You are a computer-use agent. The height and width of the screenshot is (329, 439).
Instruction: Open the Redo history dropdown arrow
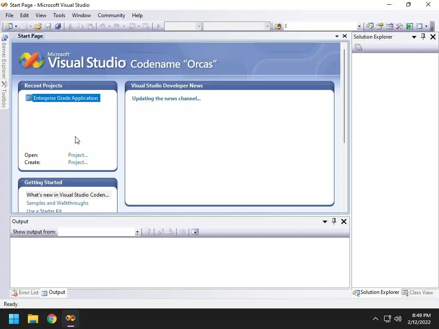(x=124, y=26)
